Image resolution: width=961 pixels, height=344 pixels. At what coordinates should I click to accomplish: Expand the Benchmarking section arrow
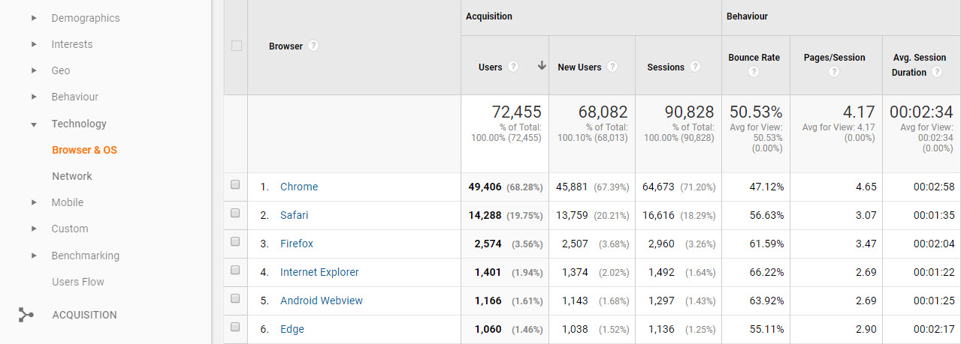click(34, 256)
